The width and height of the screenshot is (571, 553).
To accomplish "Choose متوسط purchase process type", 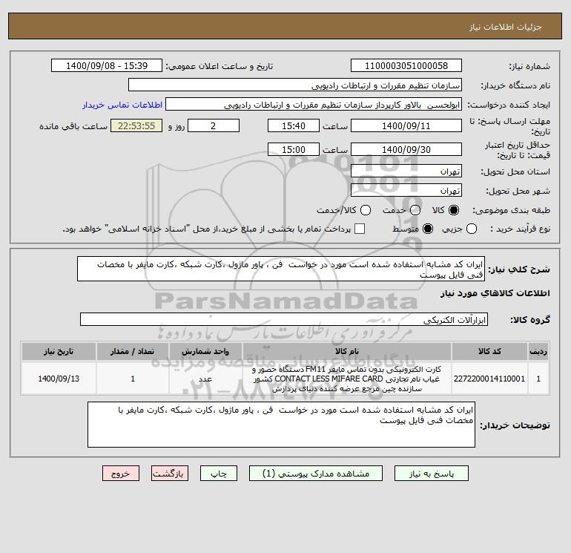I will coord(428,229).
